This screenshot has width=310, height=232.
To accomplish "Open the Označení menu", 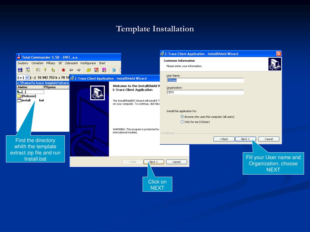I will click(x=37, y=63).
